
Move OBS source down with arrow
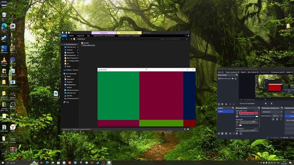[234, 104]
